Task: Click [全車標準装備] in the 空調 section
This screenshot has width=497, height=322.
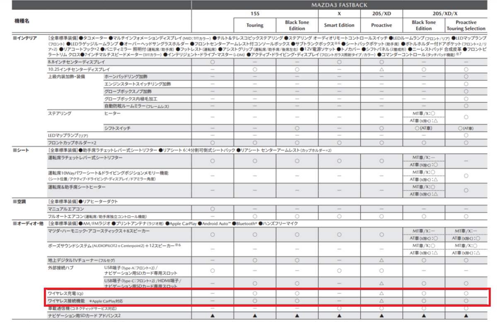Action: (x=63, y=201)
